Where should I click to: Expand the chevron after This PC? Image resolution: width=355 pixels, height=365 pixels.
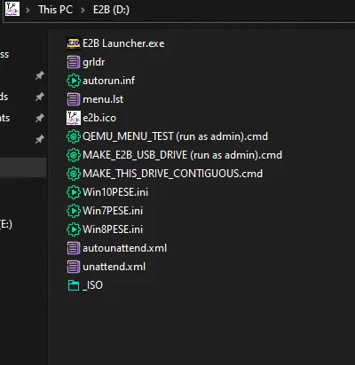click(83, 10)
